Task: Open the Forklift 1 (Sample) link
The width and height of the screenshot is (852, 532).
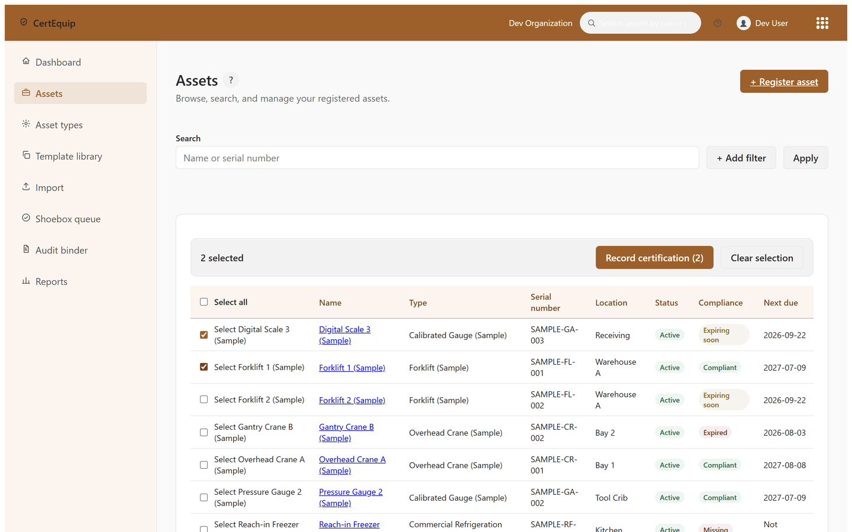Action: click(352, 368)
